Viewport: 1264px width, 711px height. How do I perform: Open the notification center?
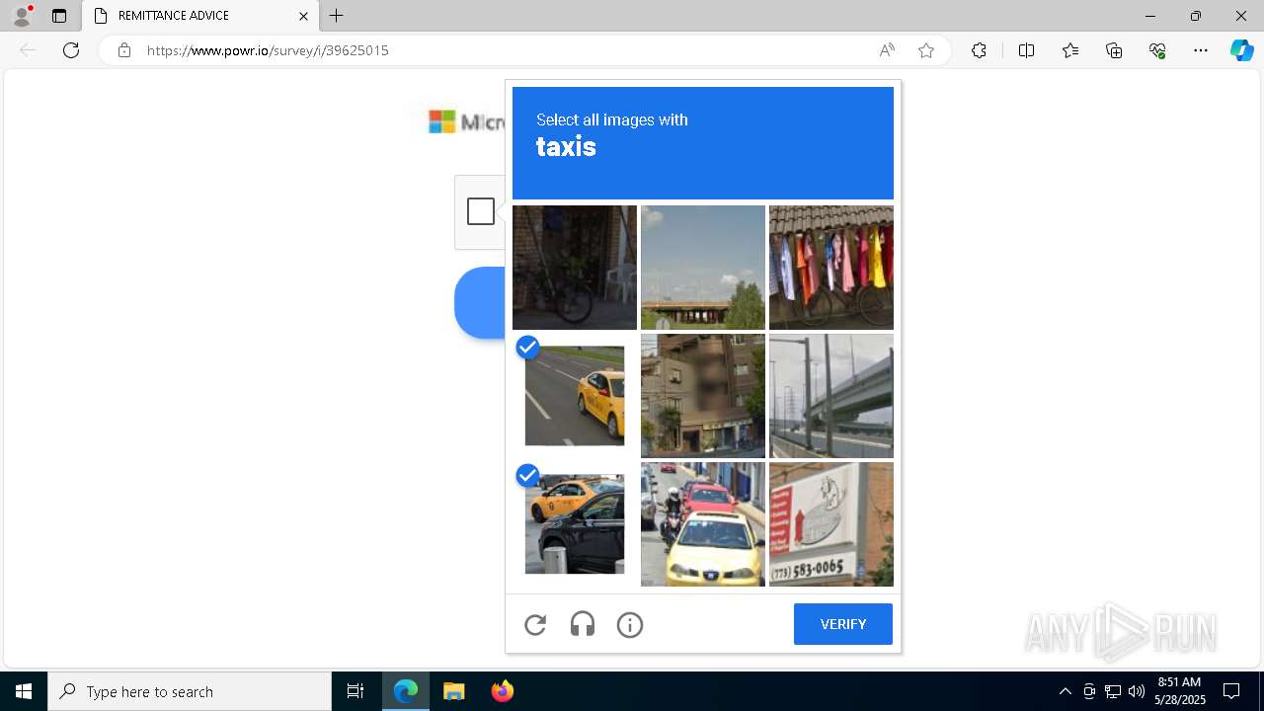(x=1231, y=691)
